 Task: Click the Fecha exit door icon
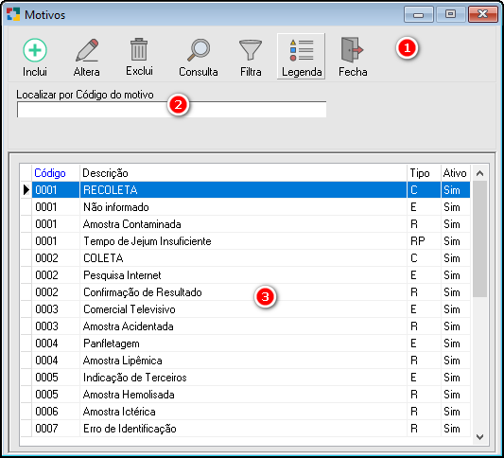pyautogui.click(x=352, y=50)
